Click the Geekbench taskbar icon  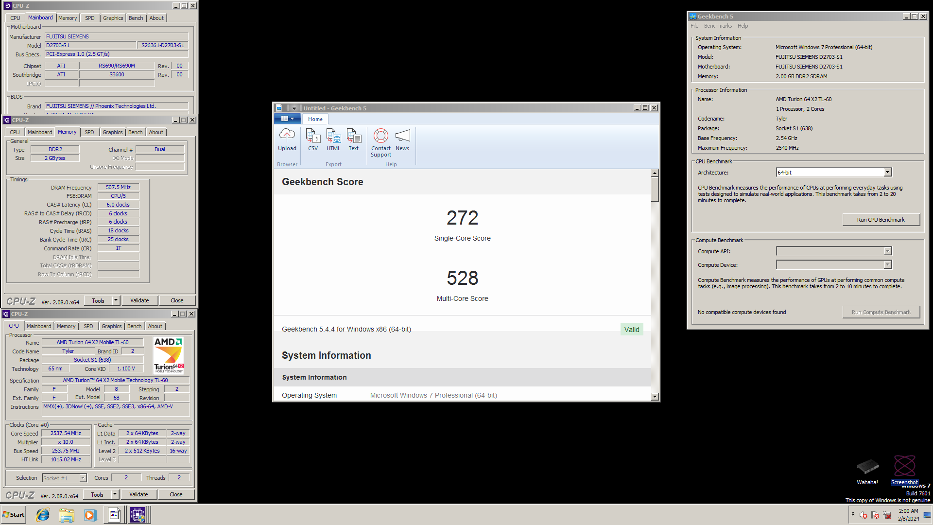tap(114, 515)
